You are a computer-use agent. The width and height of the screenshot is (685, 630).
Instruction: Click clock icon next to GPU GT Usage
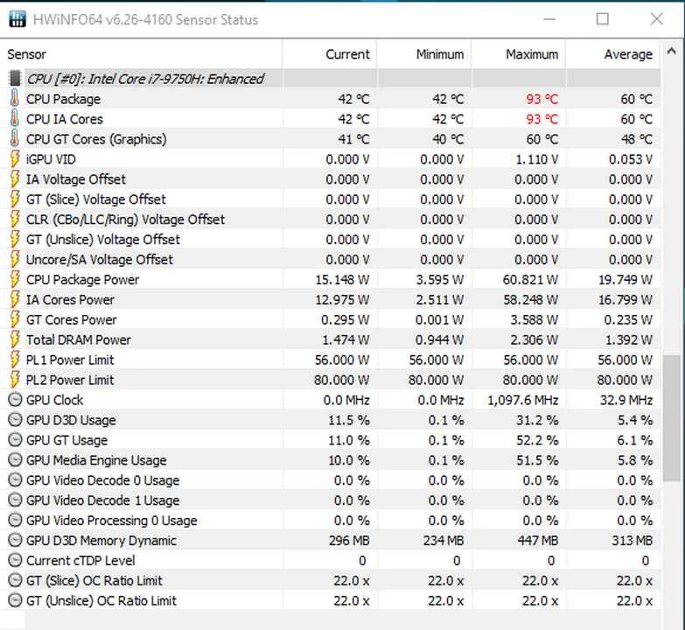(x=15, y=440)
